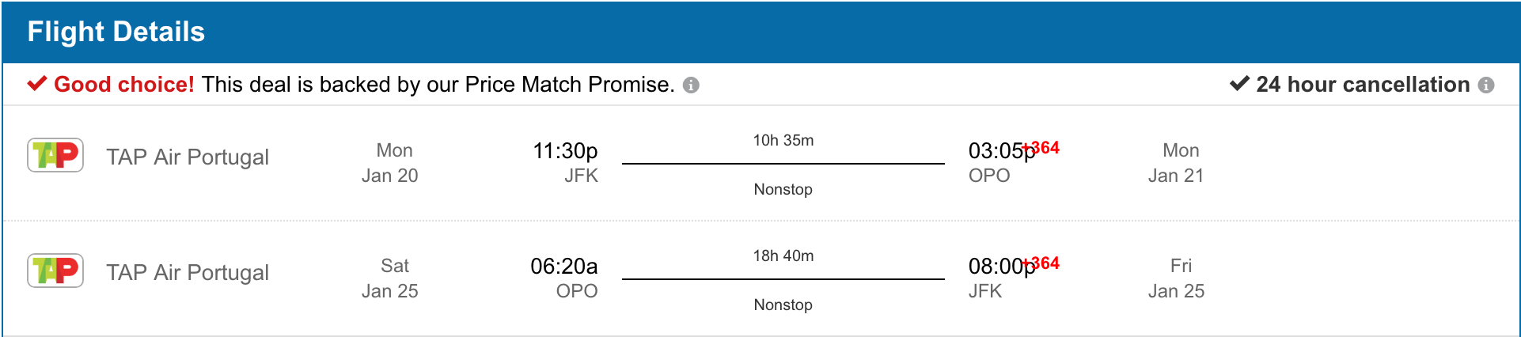Click the Good choice! red text

(x=124, y=85)
